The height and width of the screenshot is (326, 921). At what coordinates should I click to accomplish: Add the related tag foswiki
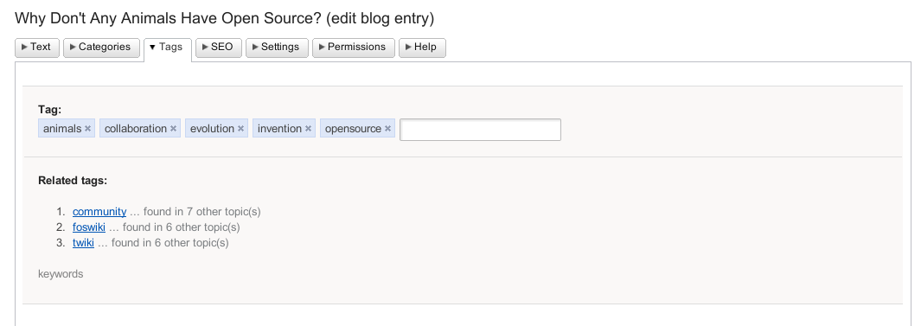pyautogui.click(x=89, y=227)
